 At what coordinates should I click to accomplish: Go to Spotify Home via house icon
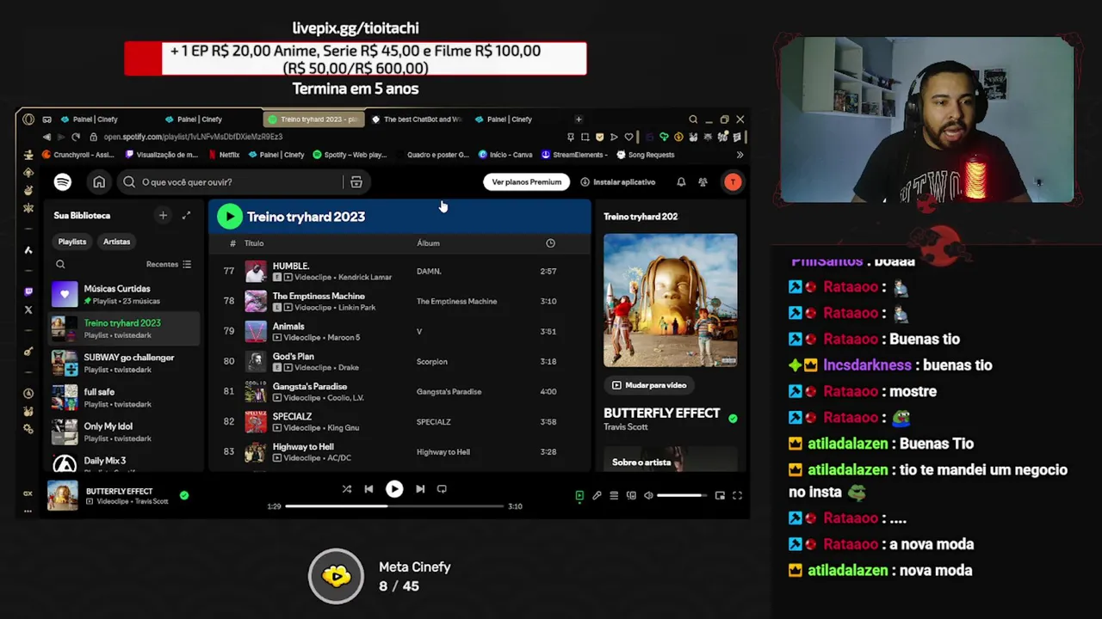[99, 182]
